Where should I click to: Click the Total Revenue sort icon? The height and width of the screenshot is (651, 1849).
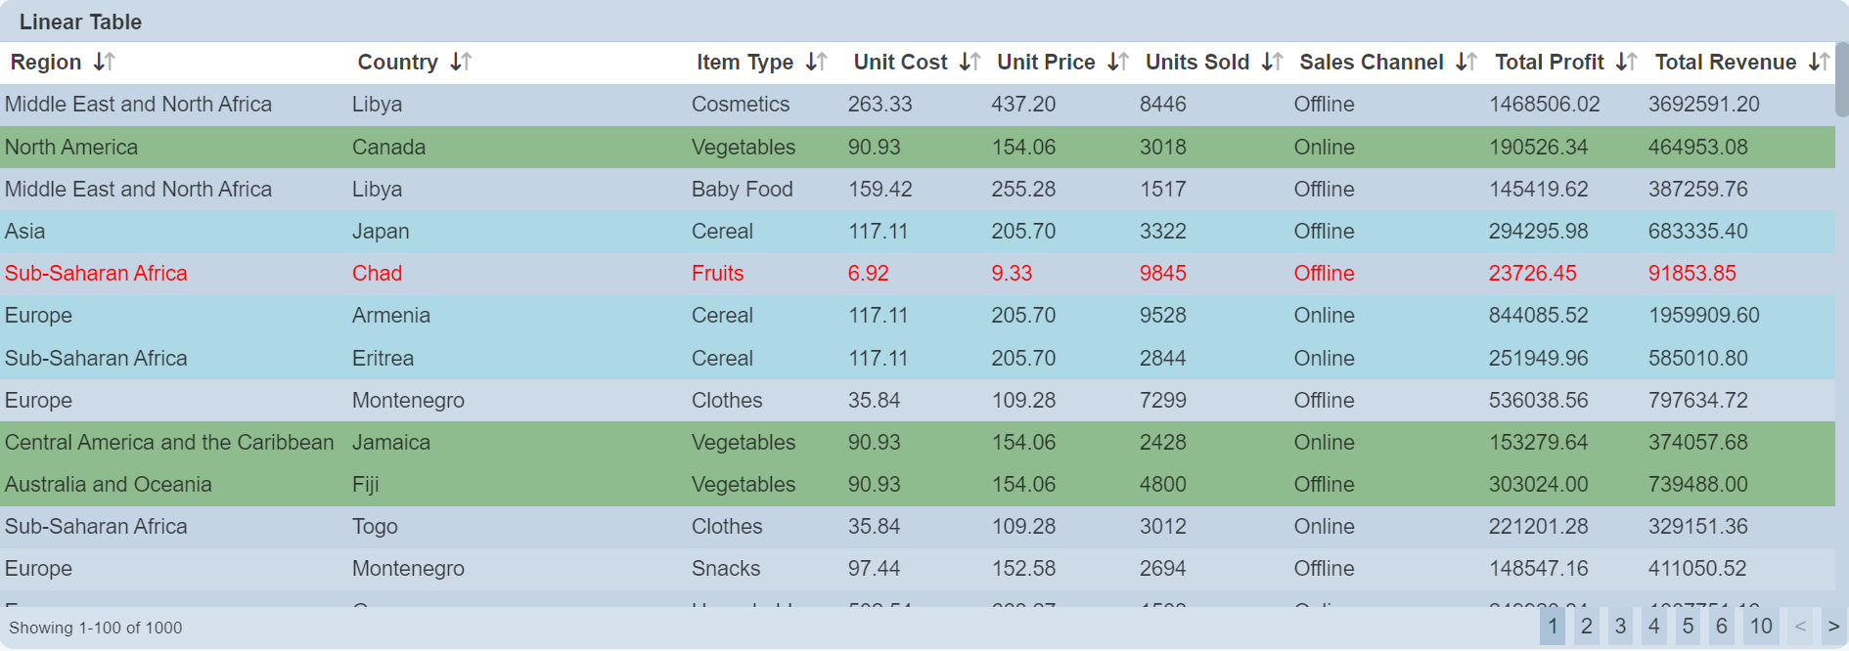[1819, 63]
